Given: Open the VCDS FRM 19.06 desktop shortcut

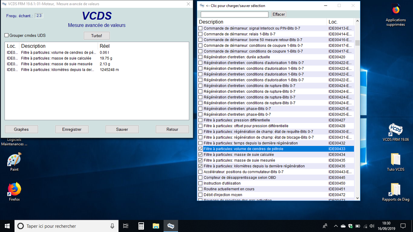Looking at the screenshot, I should tap(396, 132).
